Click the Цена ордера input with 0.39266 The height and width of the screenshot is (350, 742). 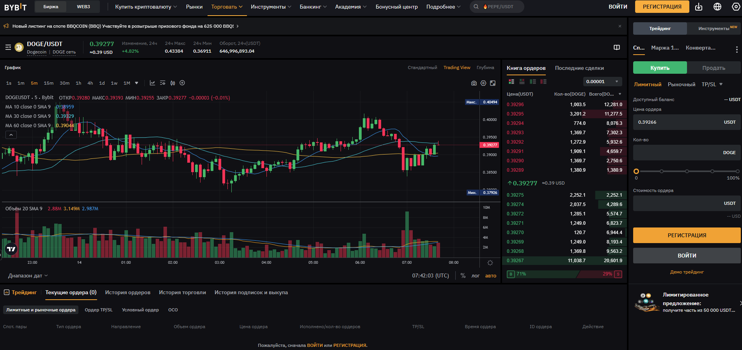click(687, 122)
